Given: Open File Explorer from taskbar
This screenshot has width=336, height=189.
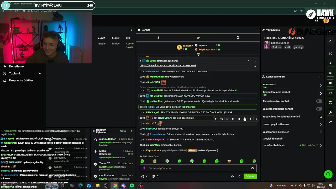Looking at the screenshot, I should (98, 186).
